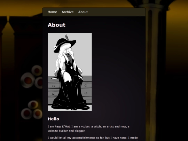Viewport: 188px width, 141px height.
Task: Click the witch character illustration
Action: point(70,72)
